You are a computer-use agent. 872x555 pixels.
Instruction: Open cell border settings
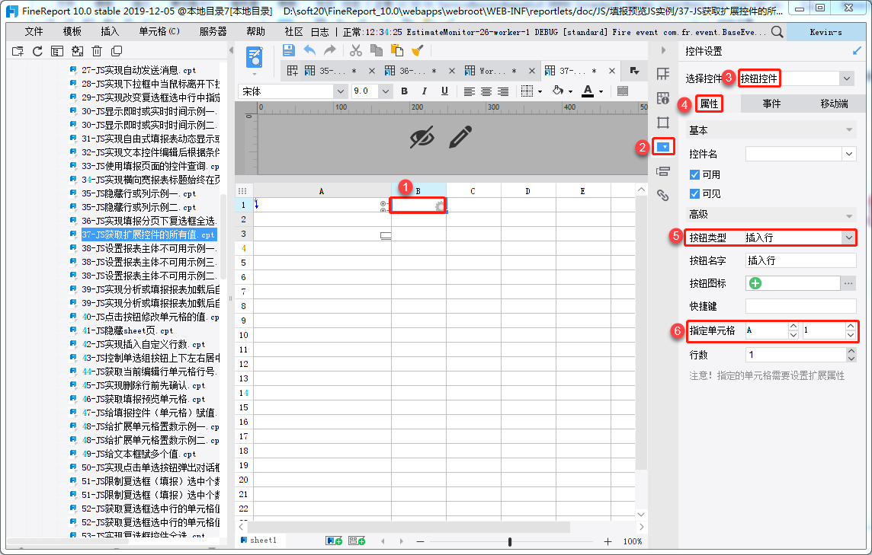click(x=527, y=91)
